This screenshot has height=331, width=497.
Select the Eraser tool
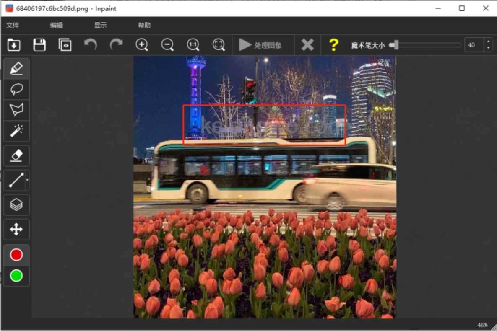tap(16, 155)
